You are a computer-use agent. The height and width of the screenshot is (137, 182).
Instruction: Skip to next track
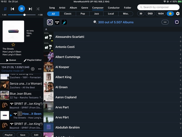tap(30, 9)
